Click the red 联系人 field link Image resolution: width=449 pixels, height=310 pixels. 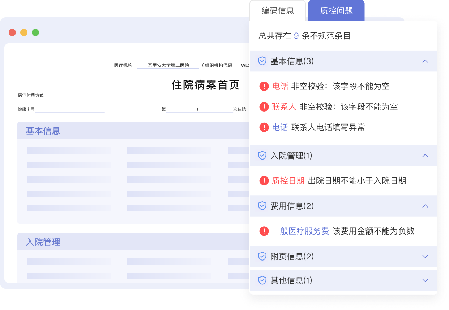click(x=284, y=107)
